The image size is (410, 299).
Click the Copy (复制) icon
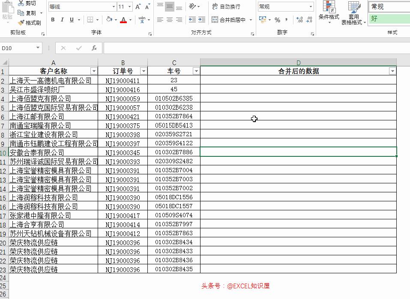pos(21,14)
